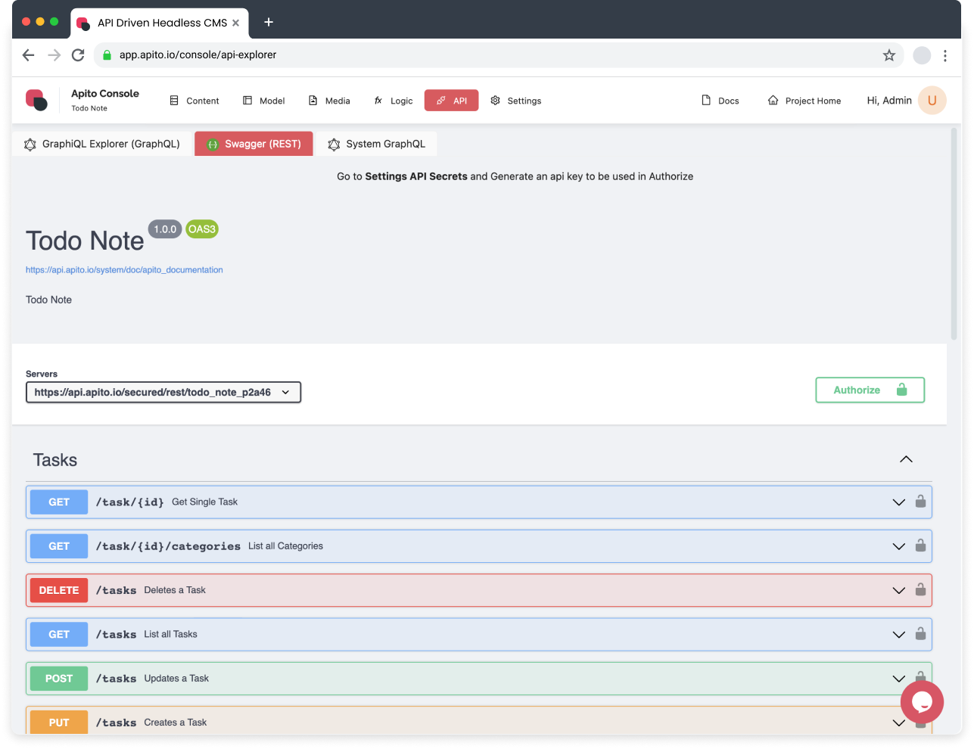
Task: Click the GET badge for /tasks
Action: 59,635
